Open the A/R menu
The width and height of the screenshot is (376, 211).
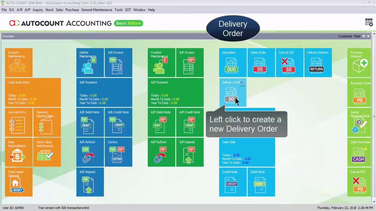(20, 10)
